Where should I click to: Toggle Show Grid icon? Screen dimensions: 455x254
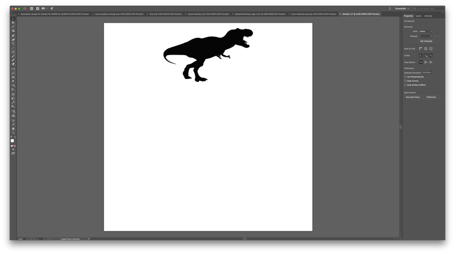[426, 49]
